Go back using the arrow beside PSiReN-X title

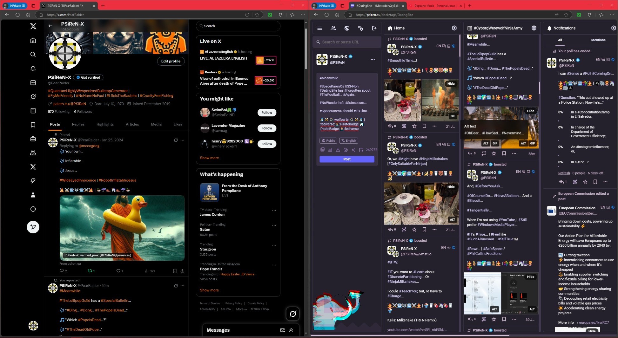coord(50,26)
